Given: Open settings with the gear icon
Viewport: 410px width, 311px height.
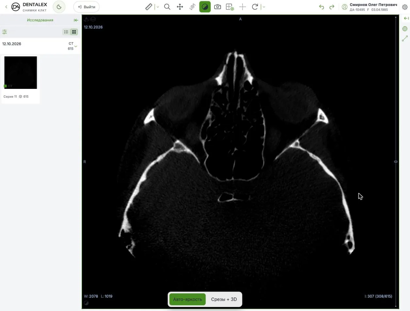Looking at the screenshot, I should [x=405, y=7].
